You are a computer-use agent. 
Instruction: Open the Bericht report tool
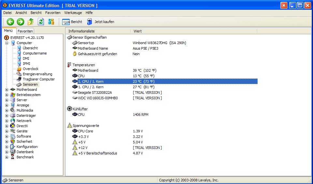(72, 22)
